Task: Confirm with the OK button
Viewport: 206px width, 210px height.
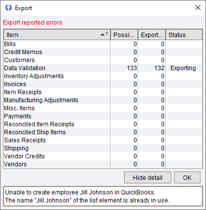Action: pyautogui.click(x=187, y=177)
